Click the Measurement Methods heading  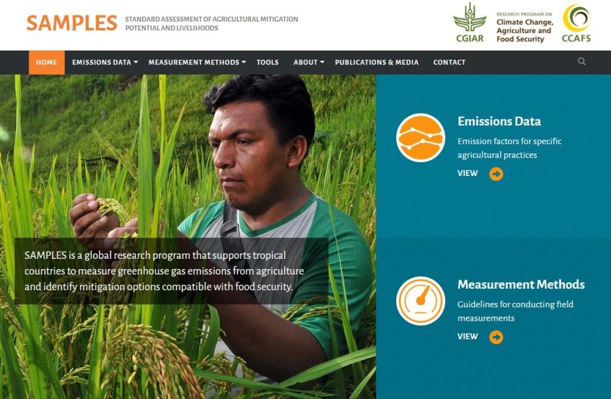click(521, 284)
